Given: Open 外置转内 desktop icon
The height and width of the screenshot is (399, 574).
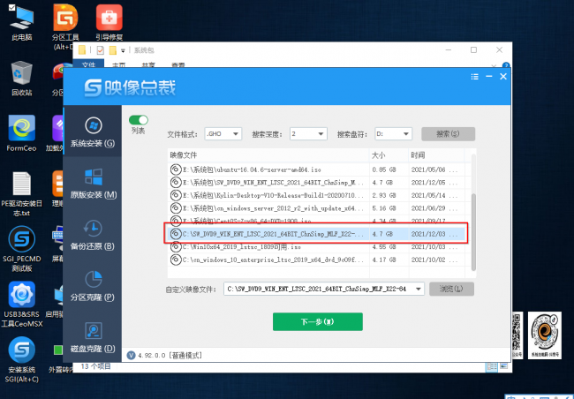Looking at the screenshot, I should point(58,358).
